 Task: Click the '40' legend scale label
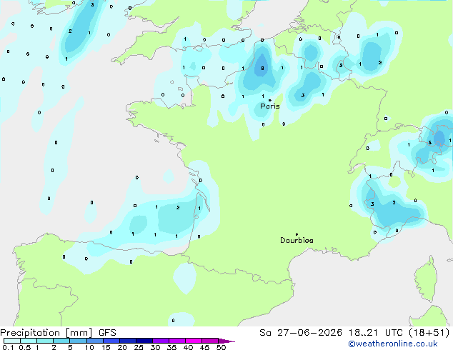tap(188, 347)
